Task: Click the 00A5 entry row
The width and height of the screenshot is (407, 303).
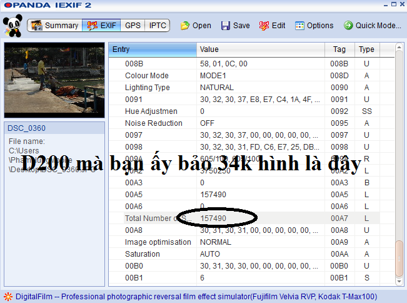Action: coord(251,195)
